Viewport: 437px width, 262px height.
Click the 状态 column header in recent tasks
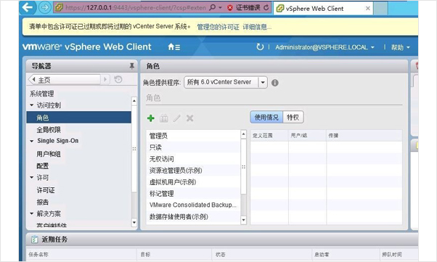click(261, 254)
